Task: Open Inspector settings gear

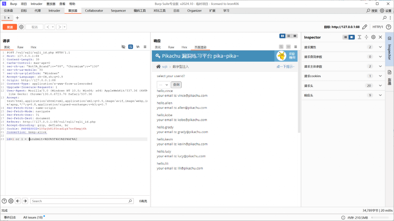Action: point(373,37)
